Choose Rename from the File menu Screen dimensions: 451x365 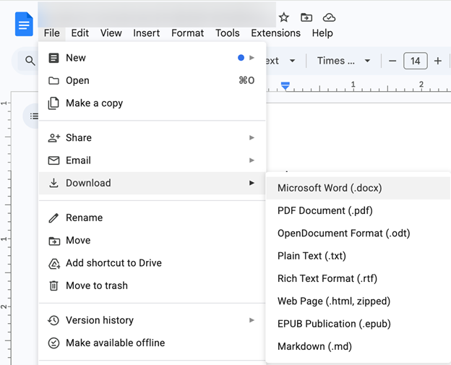(153, 218)
